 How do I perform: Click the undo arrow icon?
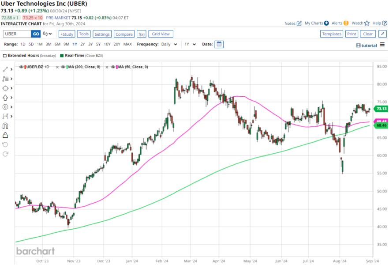pyautogui.click(x=5, y=144)
